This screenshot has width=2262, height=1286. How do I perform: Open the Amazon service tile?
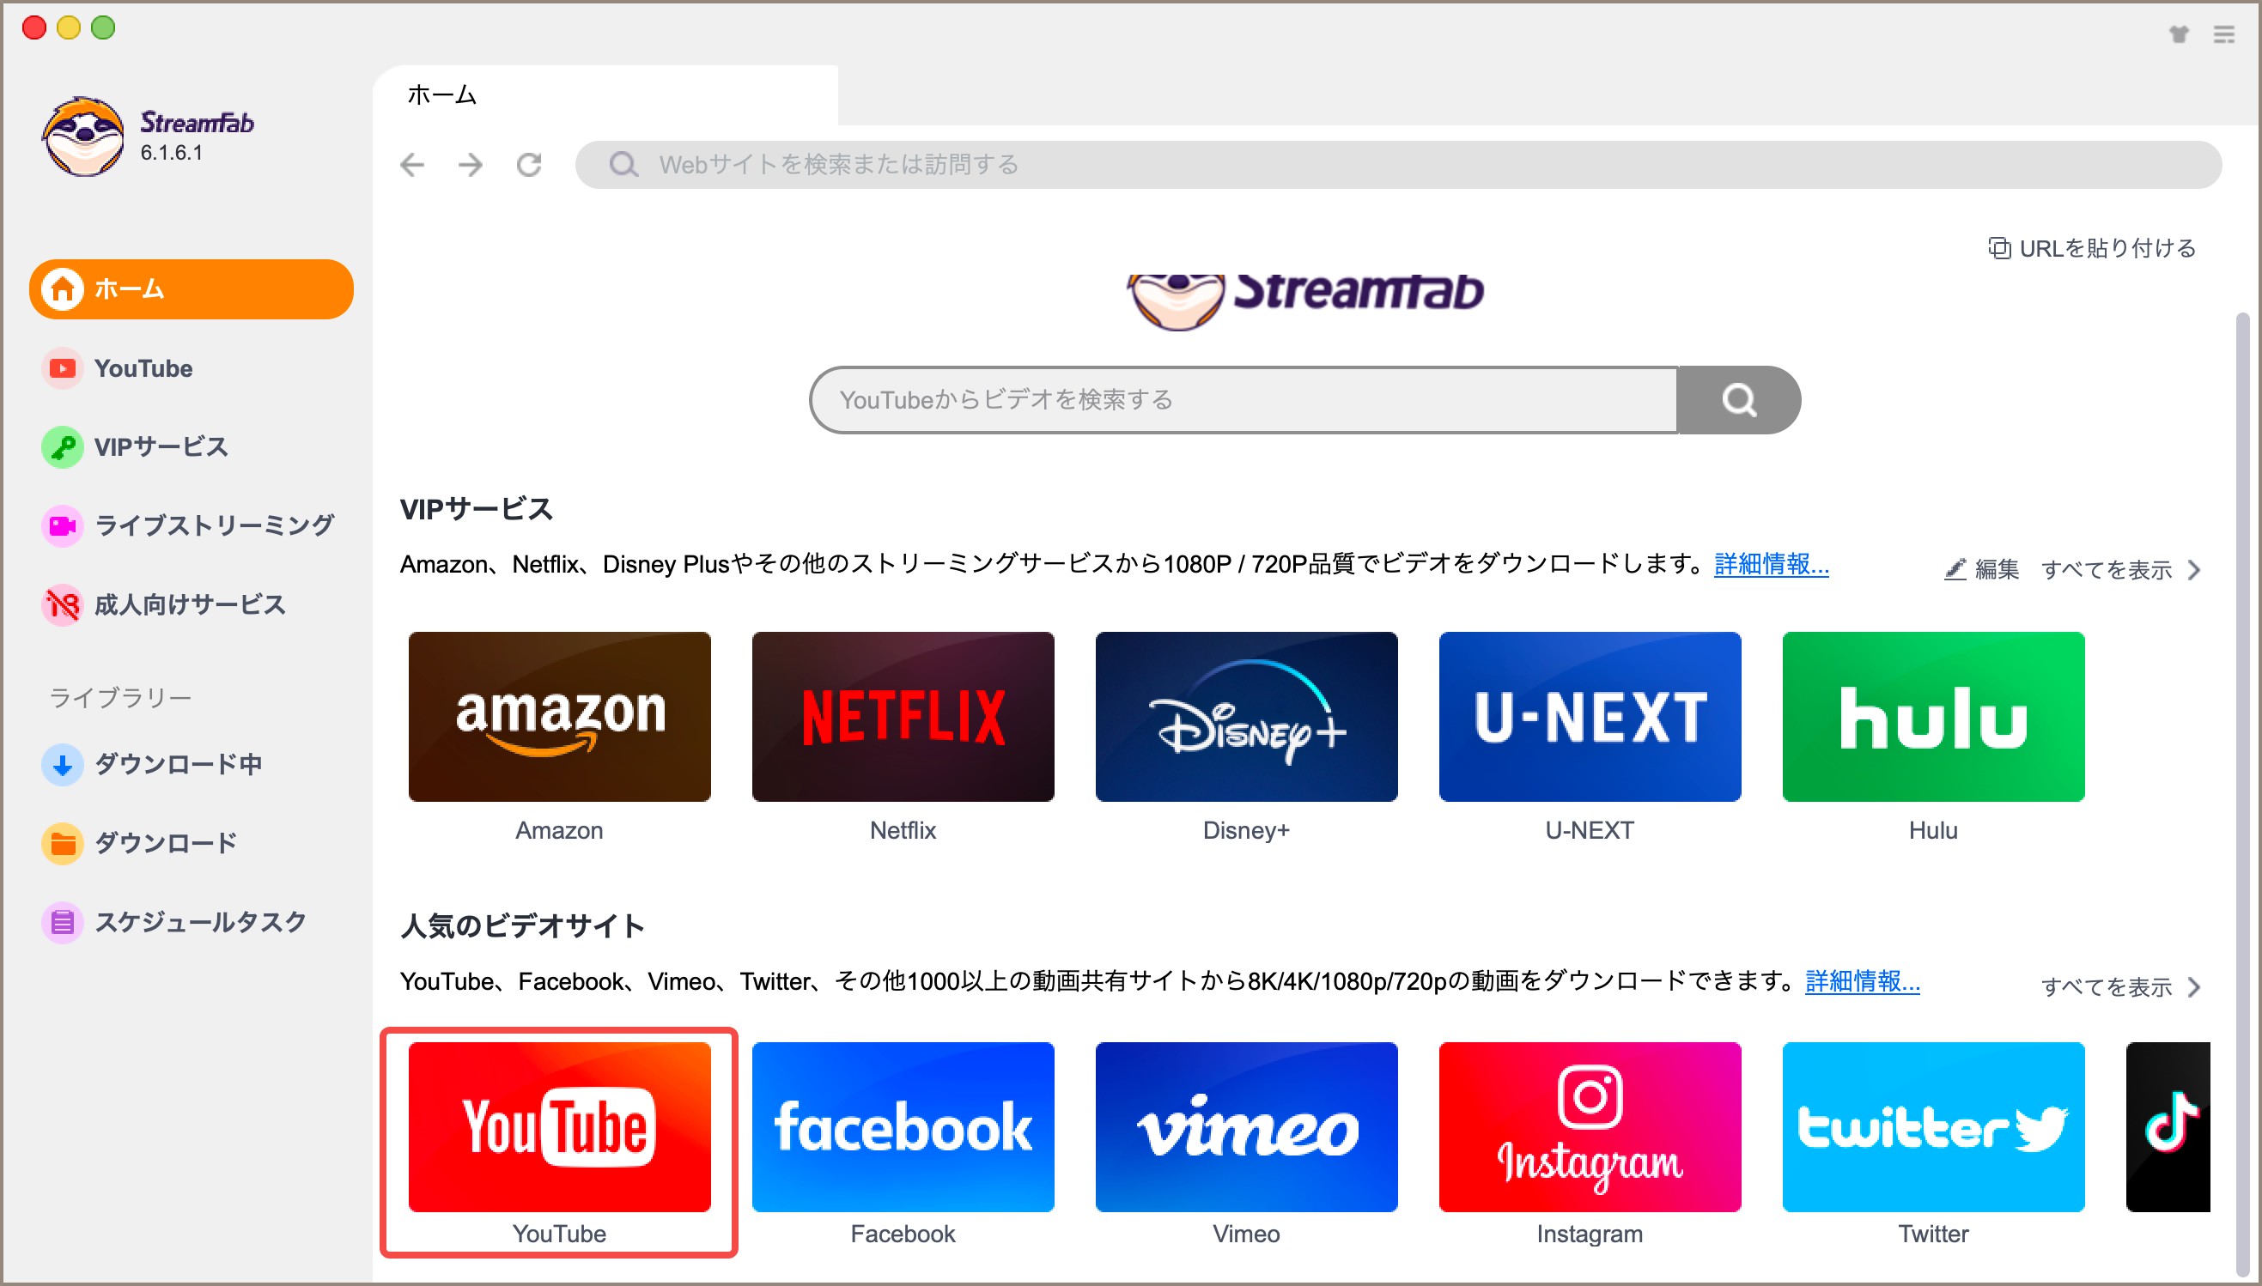[559, 716]
